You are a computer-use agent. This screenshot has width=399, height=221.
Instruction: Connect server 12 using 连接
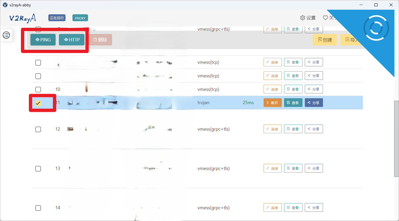(x=273, y=129)
